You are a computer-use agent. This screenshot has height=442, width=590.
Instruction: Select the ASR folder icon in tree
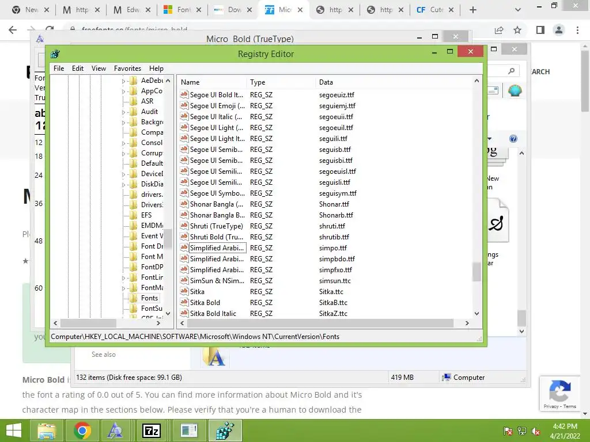pos(133,101)
